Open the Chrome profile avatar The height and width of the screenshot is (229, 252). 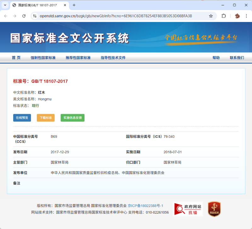click(x=237, y=16)
